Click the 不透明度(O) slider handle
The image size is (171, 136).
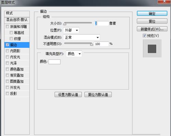tap(91, 44)
